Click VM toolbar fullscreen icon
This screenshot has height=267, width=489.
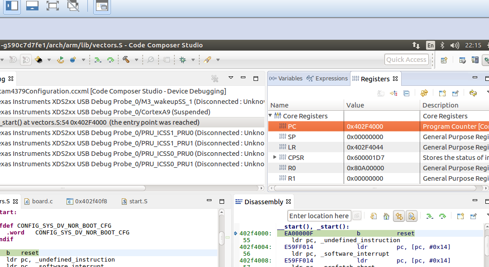[53, 5]
